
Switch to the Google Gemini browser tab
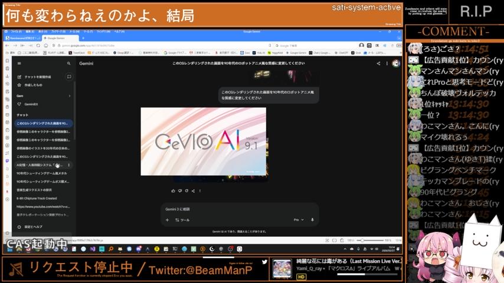tap(61, 38)
